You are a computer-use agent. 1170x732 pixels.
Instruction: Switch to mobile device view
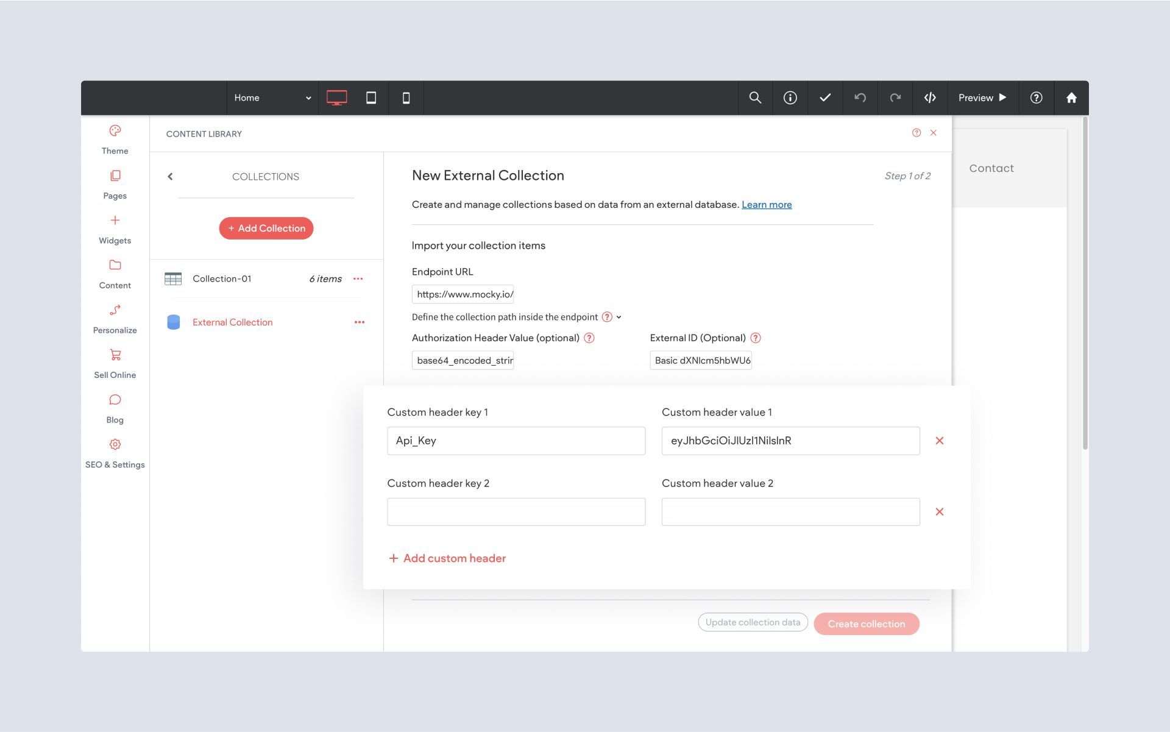coord(406,98)
